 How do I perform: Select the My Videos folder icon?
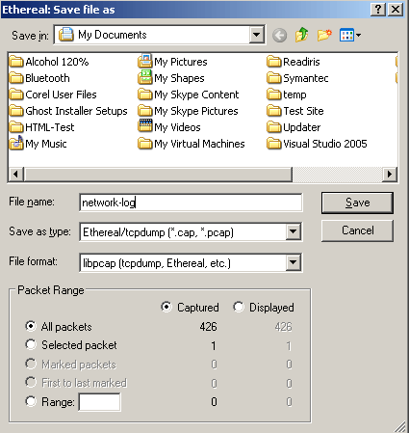(x=145, y=125)
